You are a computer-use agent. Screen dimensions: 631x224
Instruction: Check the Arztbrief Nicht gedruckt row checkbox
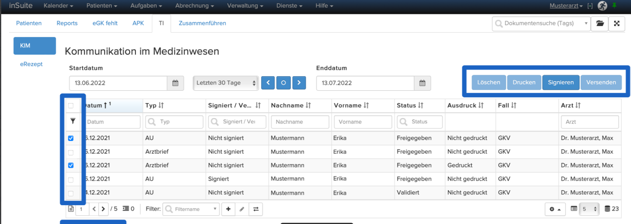(x=71, y=152)
